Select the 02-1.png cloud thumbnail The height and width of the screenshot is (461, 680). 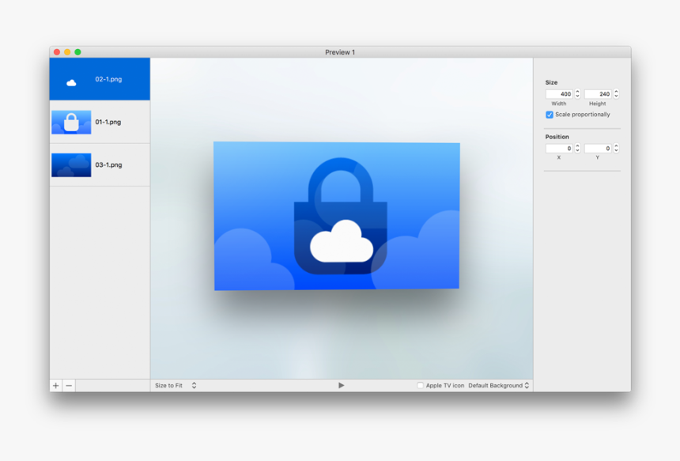[x=99, y=78]
